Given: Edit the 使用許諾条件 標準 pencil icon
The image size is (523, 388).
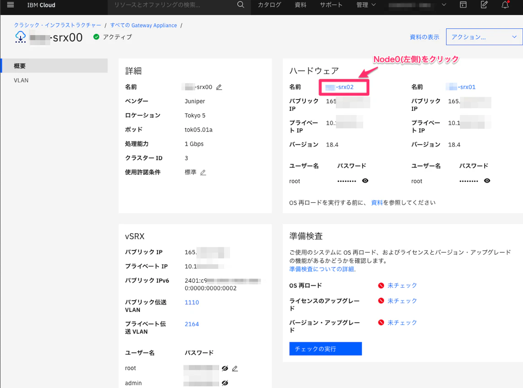Looking at the screenshot, I should pos(203,173).
